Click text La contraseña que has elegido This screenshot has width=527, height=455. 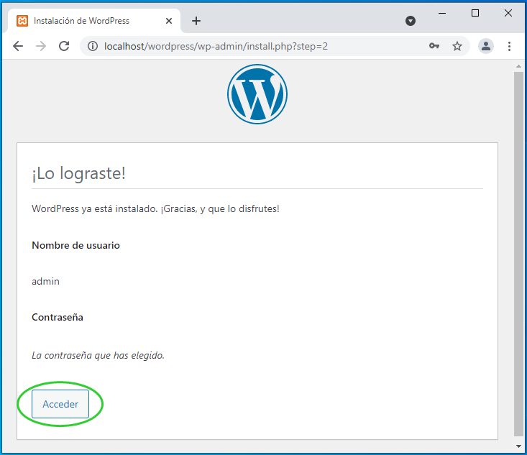pyautogui.click(x=98, y=356)
